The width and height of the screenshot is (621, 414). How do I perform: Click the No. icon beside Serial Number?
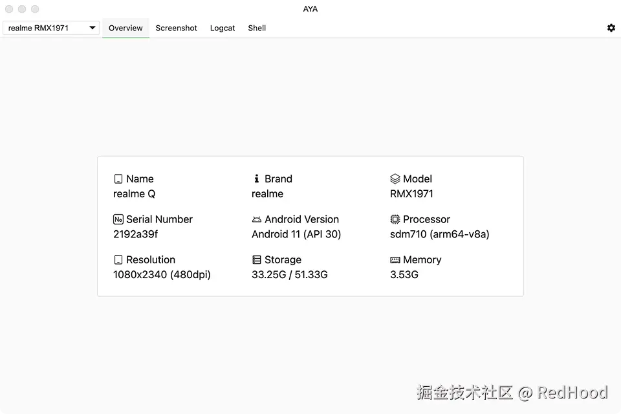(118, 219)
